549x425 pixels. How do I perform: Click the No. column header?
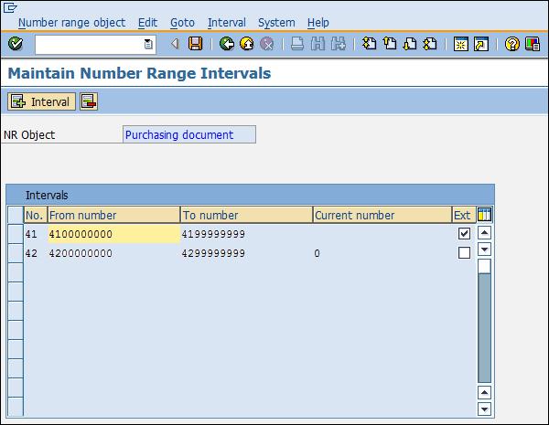(36, 215)
